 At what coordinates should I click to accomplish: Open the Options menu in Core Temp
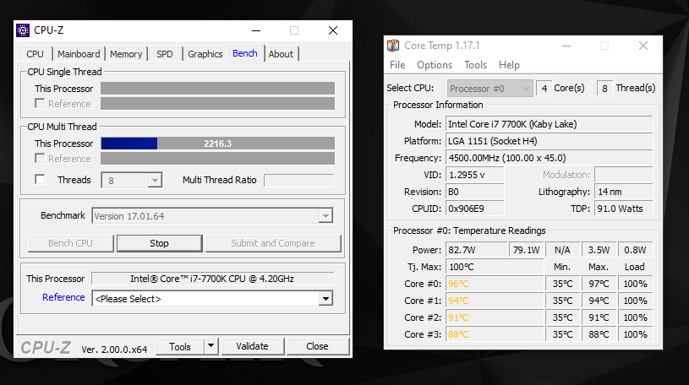tap(435, 65)
